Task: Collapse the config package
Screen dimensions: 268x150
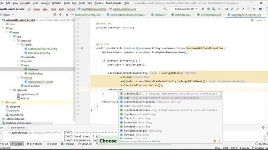Action: [x=18, y=45]
